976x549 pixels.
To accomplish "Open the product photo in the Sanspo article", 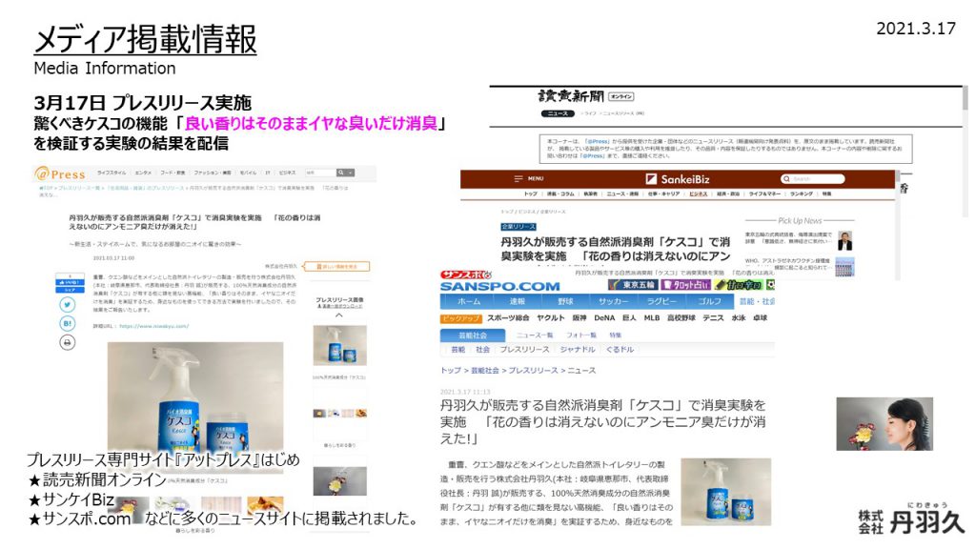I will (x=725, y=492).
